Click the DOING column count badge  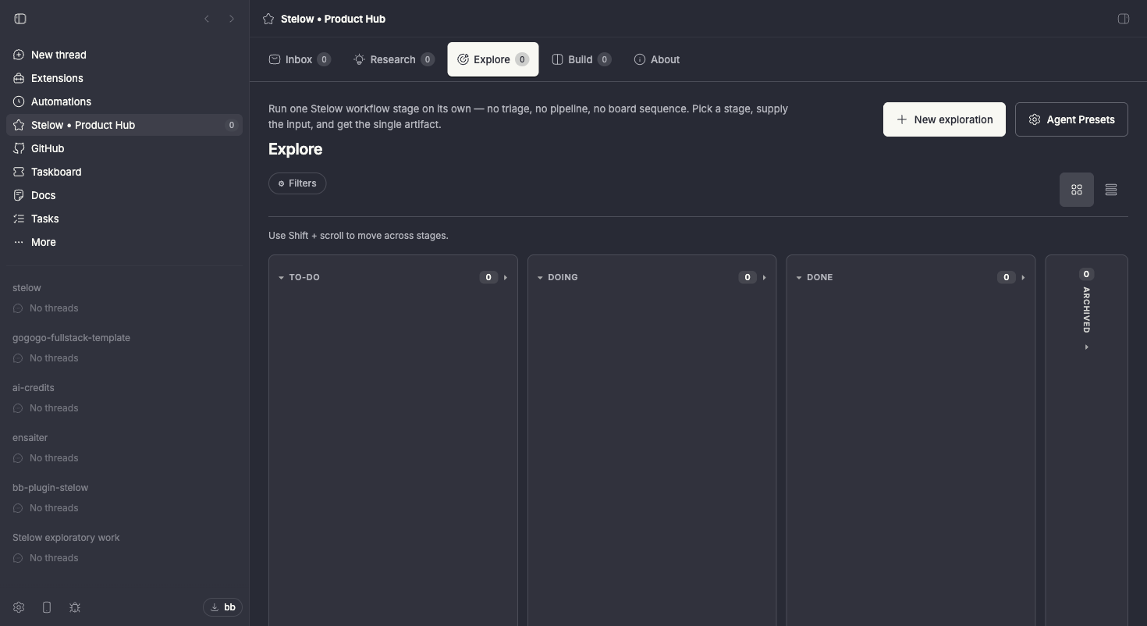coord(748,277)
